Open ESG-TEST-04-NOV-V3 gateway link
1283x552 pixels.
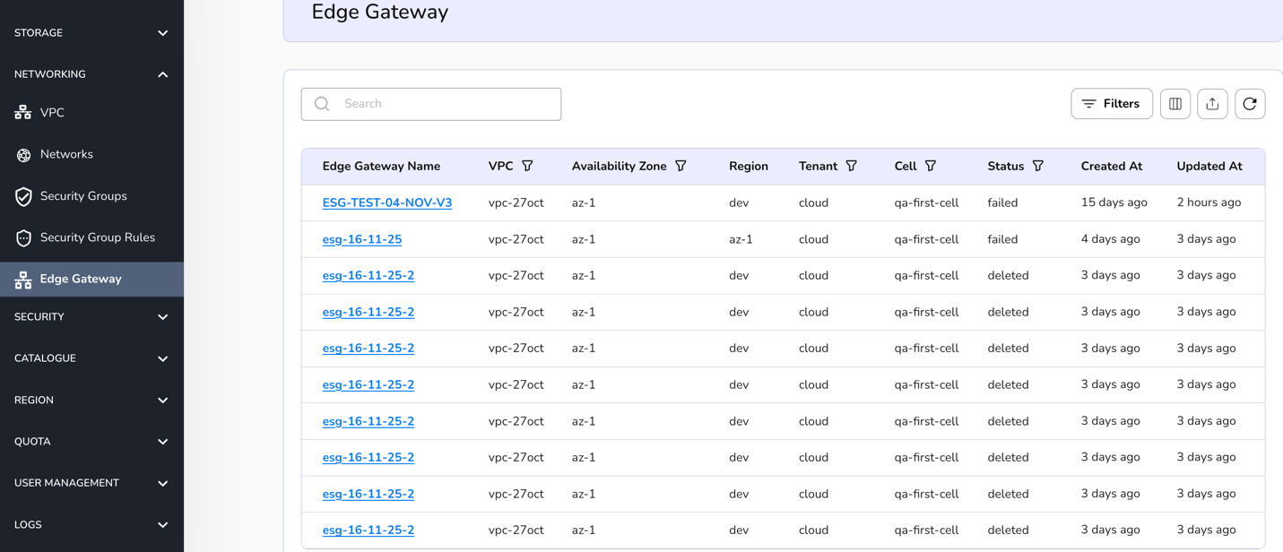coord(386,203)
